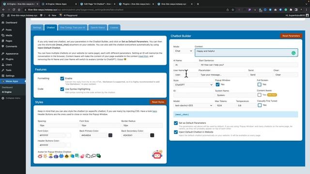Screen dimensions: 310x174
Task: Go to Pages in the sidebar
Action: click(9, 41)
